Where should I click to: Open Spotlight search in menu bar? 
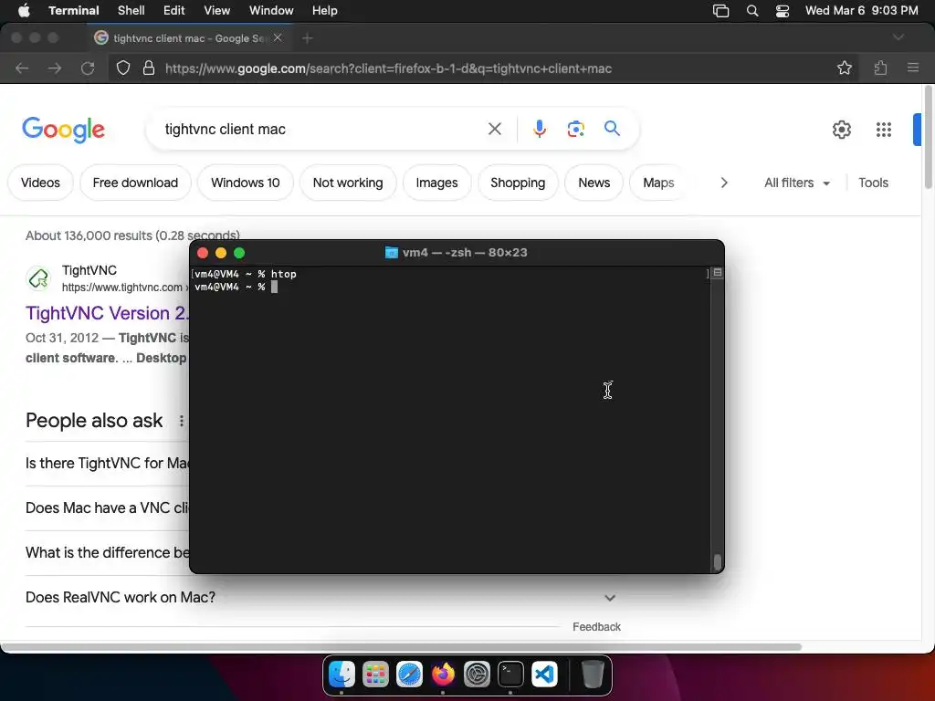752,11
